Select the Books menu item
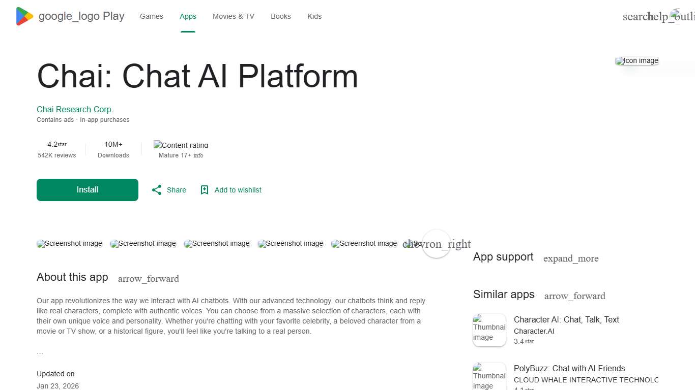This screenshot has width=695, height=390. (280, 16)
